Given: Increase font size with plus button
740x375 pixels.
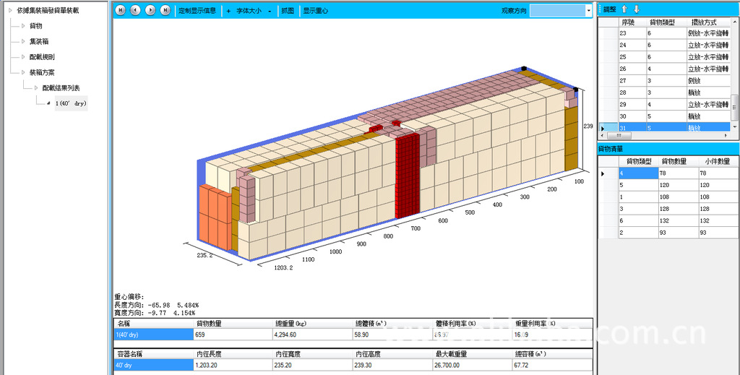Looking at the screenshot, I should [x=228, y=11].
